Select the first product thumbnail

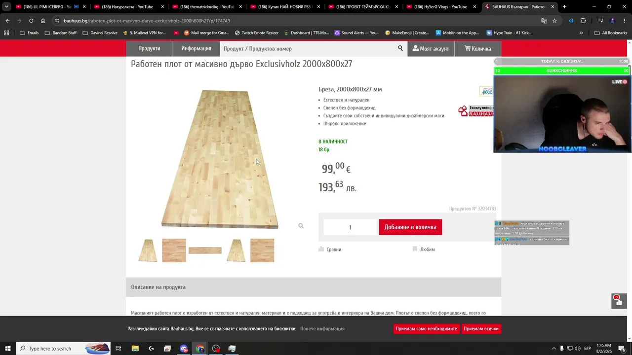pos(148,250)
